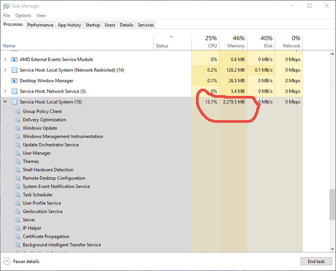
Task: Click the Task Scheduler service icon
Action: point(17,195)
